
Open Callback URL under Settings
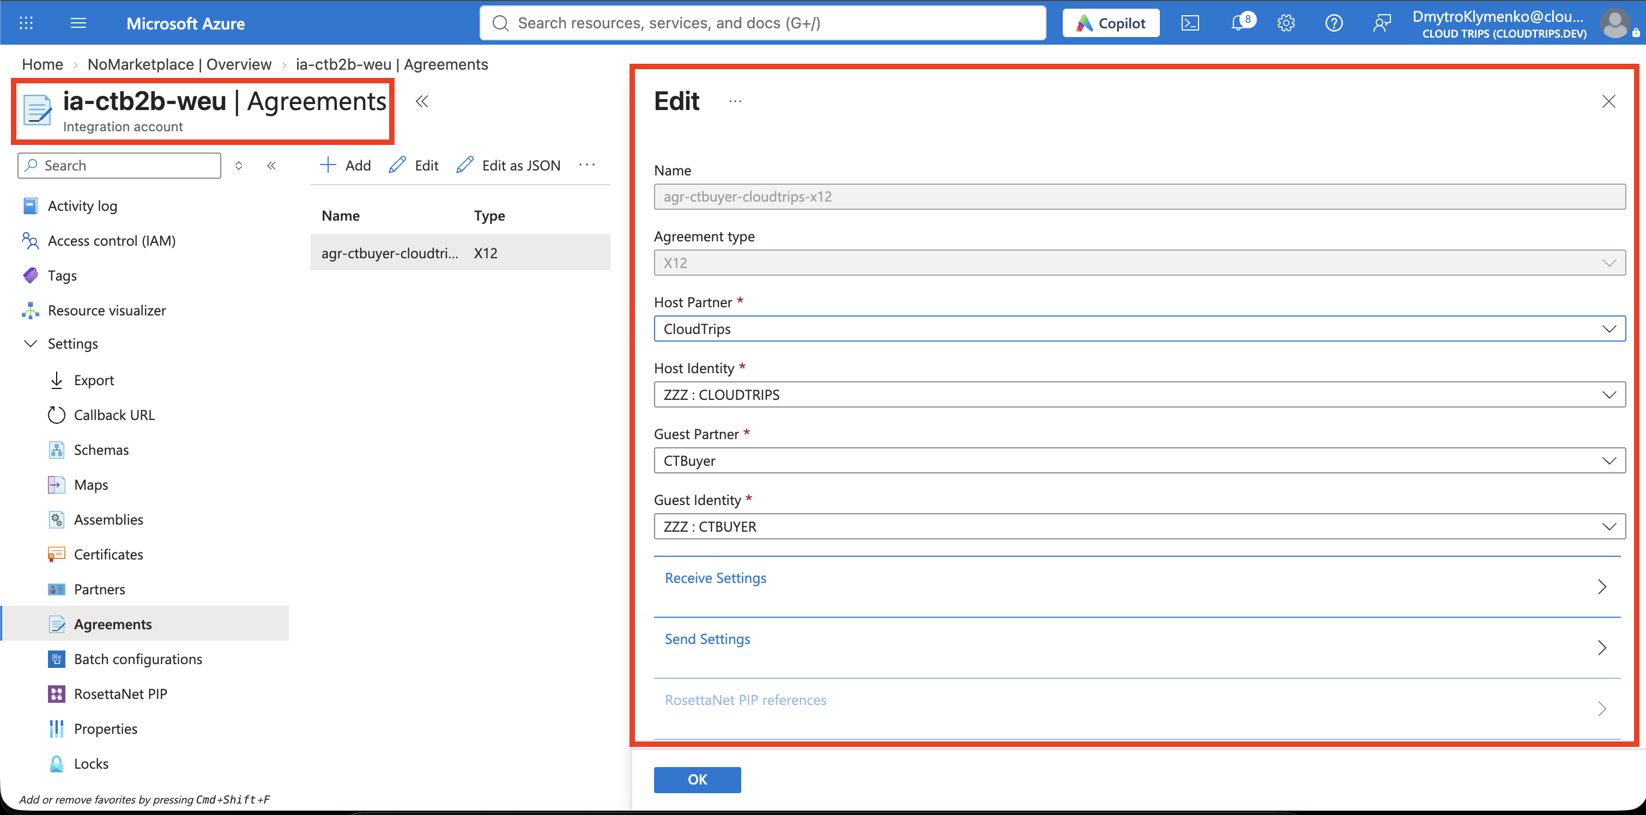114,415
